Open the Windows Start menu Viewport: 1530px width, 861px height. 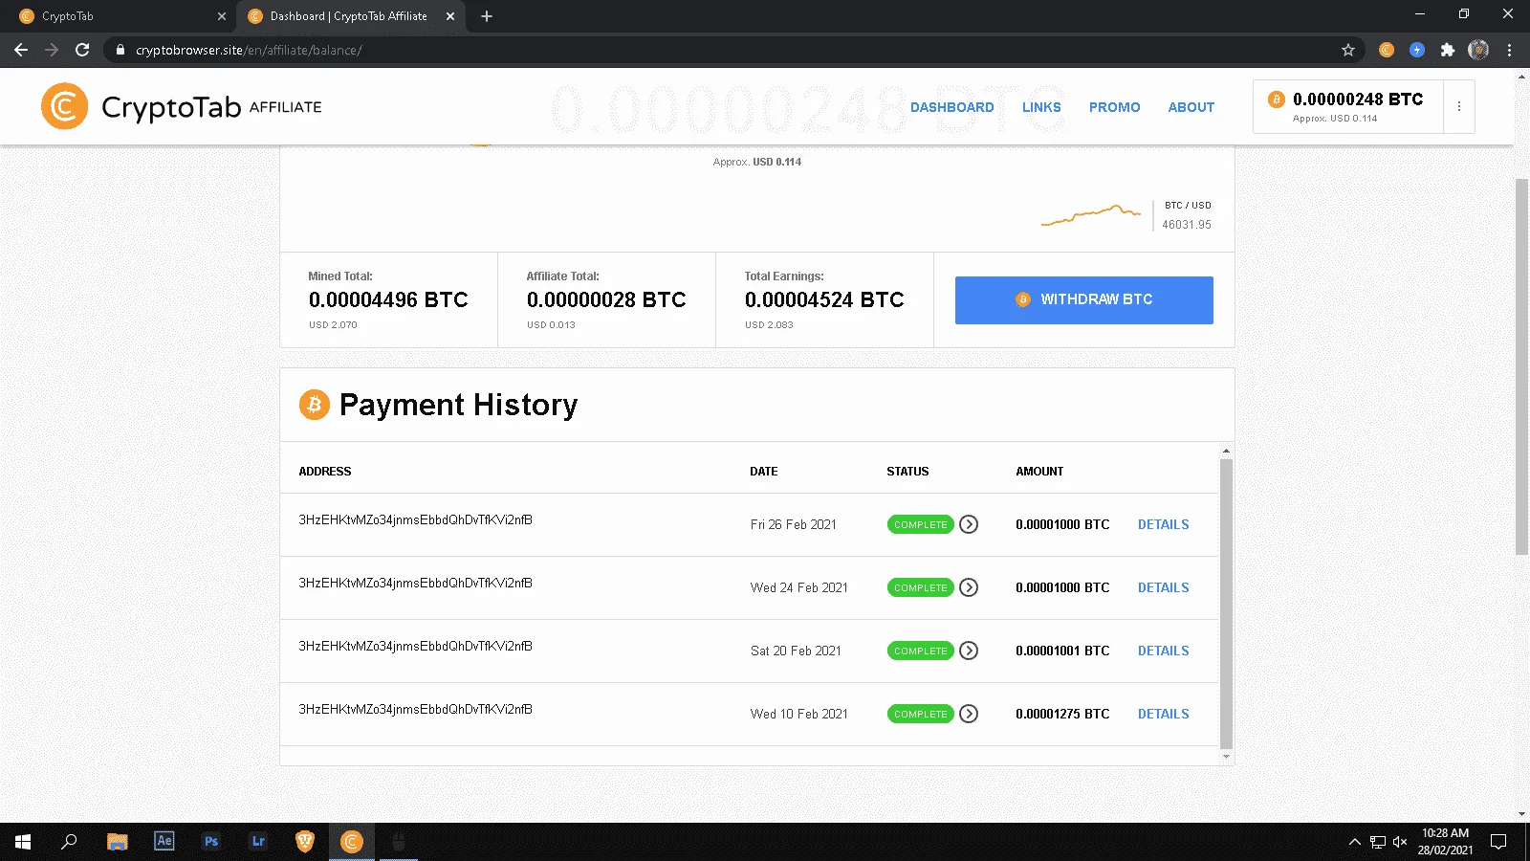23,842
